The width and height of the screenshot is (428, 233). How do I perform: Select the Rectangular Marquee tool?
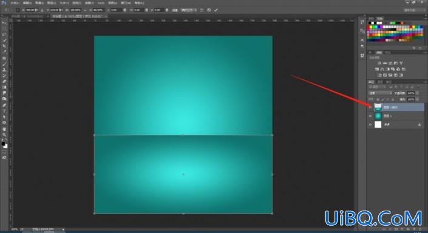tap(4, 28)
